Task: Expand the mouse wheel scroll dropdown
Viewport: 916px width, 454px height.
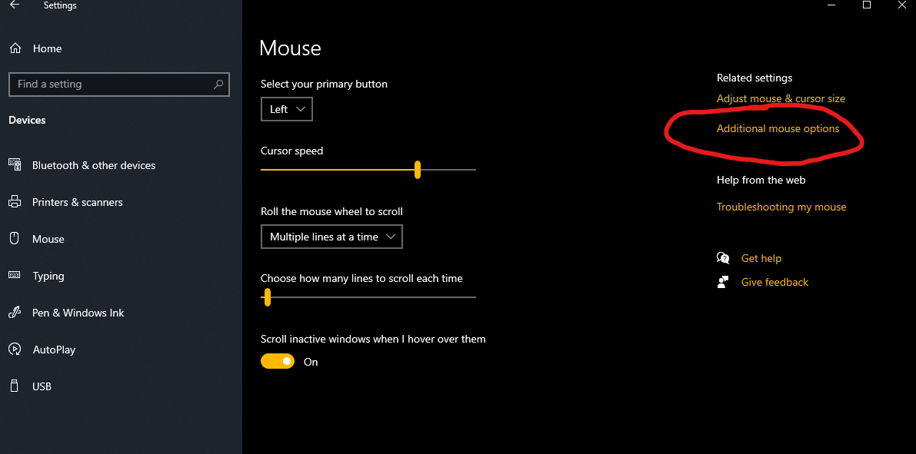Action: 331,237
